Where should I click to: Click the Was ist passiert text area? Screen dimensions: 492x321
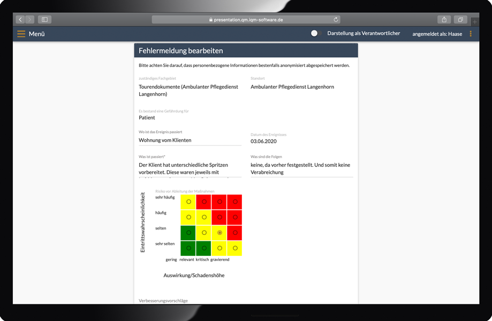click(x=190, y=169)
